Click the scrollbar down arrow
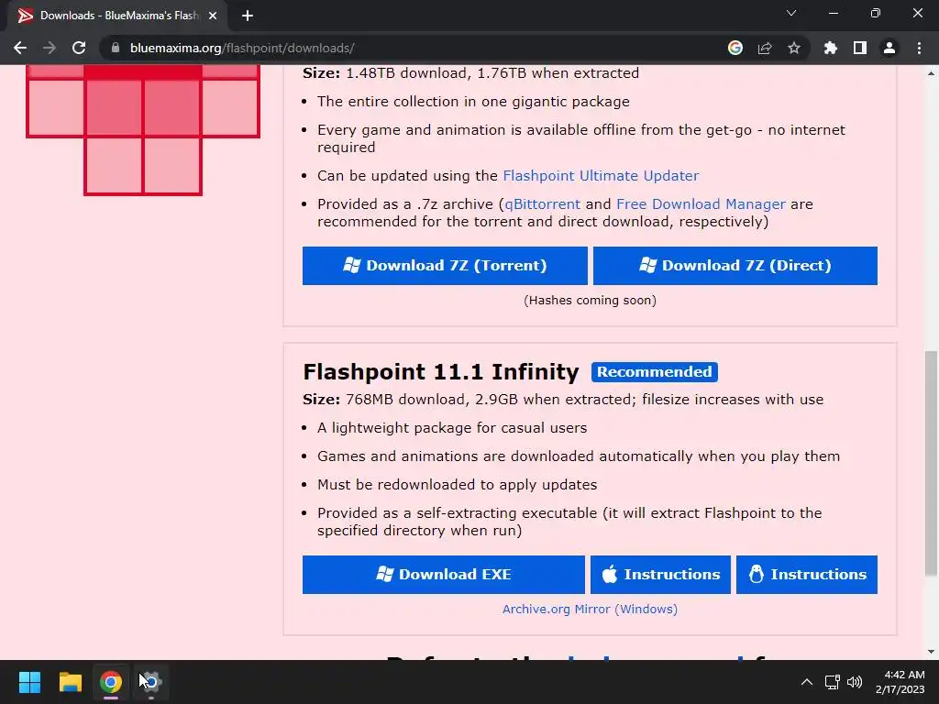Image resolution: width=939 pixels, height=704 pixels. (x=932, y=652)
